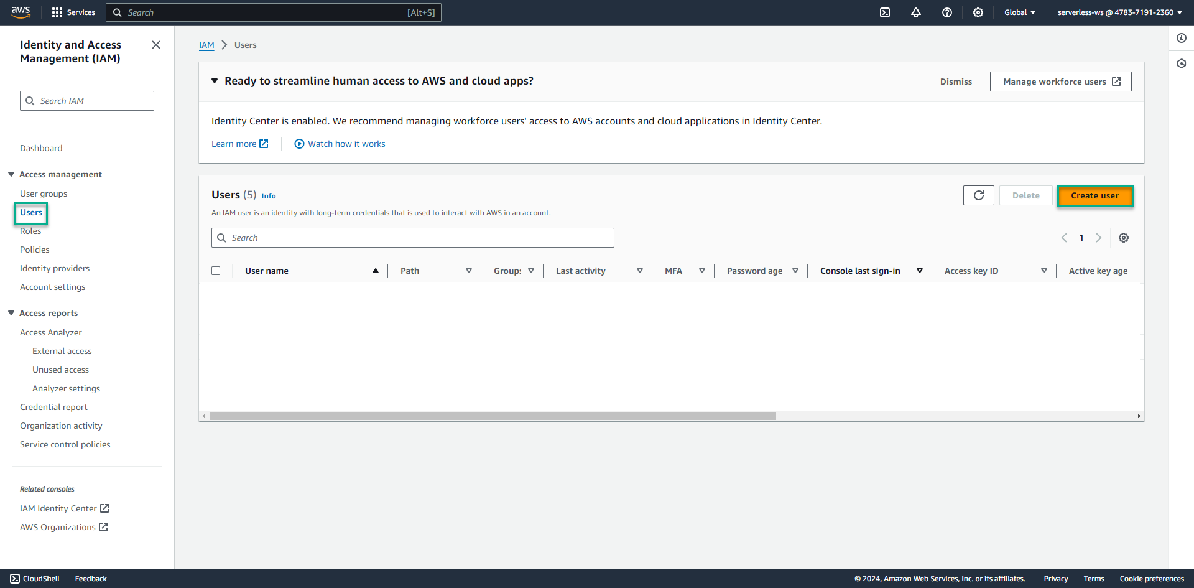Dismiss the Identity Center banner
Screen dimensions: 1194x588
(x=956, y=82)
